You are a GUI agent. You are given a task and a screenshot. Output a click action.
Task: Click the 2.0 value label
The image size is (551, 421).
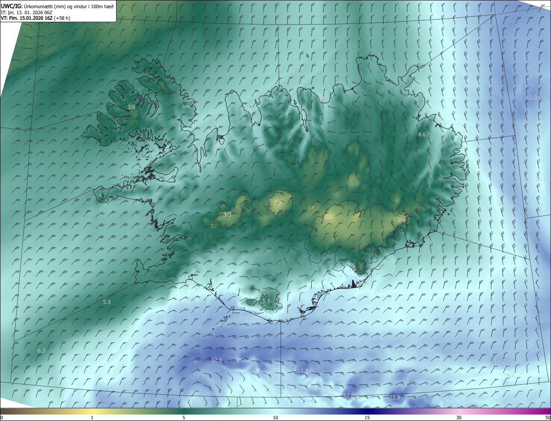coord(329,217)
